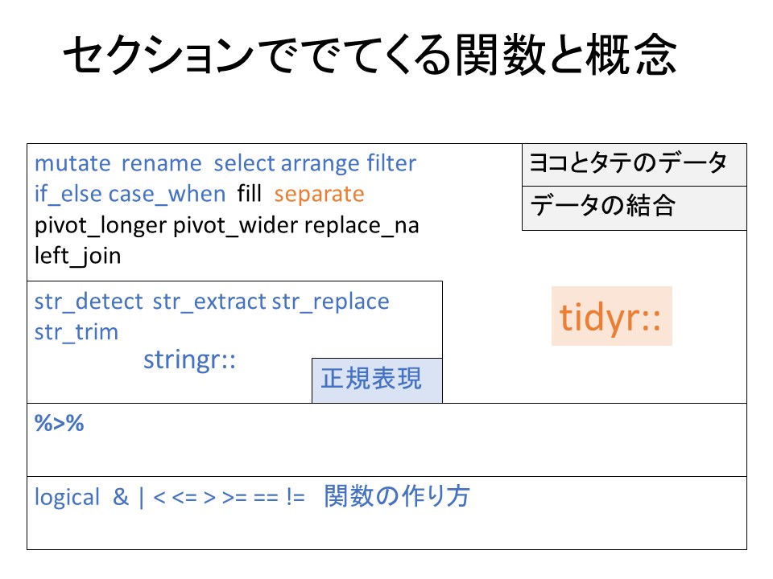The width and height of the screenshot is (773, 579).
Task: Click the orange separate text
Action: tap(319, 195)
